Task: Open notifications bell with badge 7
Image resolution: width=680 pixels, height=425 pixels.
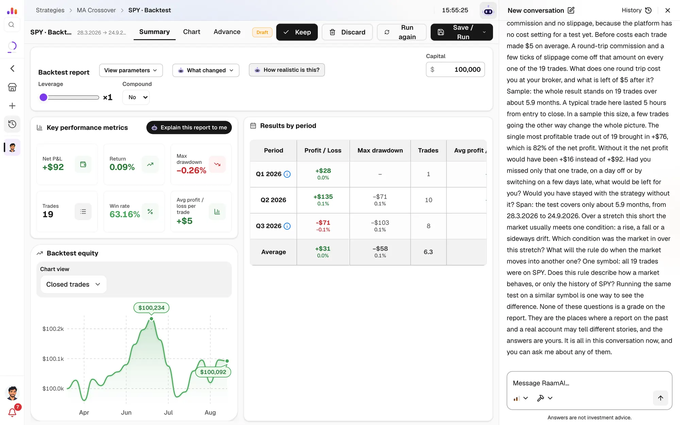Action: [x=12, y=412]
